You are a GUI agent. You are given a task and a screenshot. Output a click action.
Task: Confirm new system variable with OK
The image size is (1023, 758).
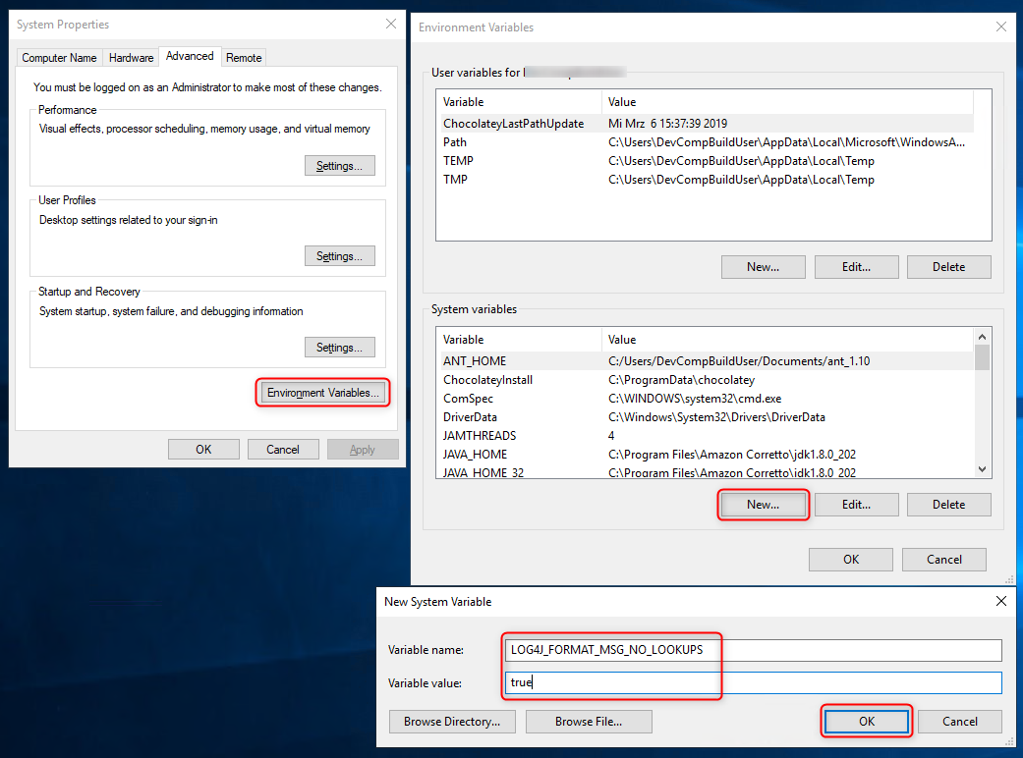click(866, 722)
